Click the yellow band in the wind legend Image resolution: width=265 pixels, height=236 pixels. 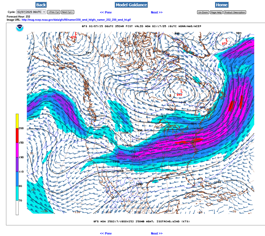point(17,121)
